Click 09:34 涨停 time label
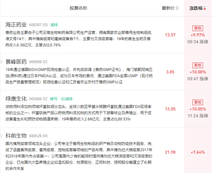This screenshot has height=173, width=213. pos(198,42)
